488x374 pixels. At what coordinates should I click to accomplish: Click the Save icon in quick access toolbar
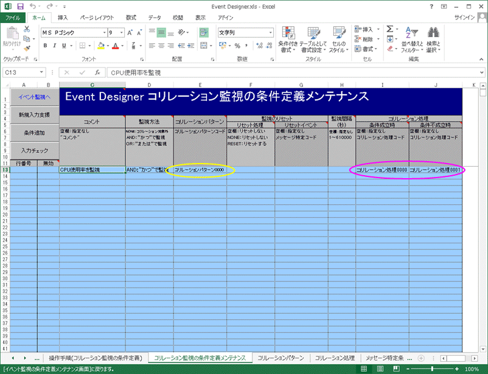21,7
